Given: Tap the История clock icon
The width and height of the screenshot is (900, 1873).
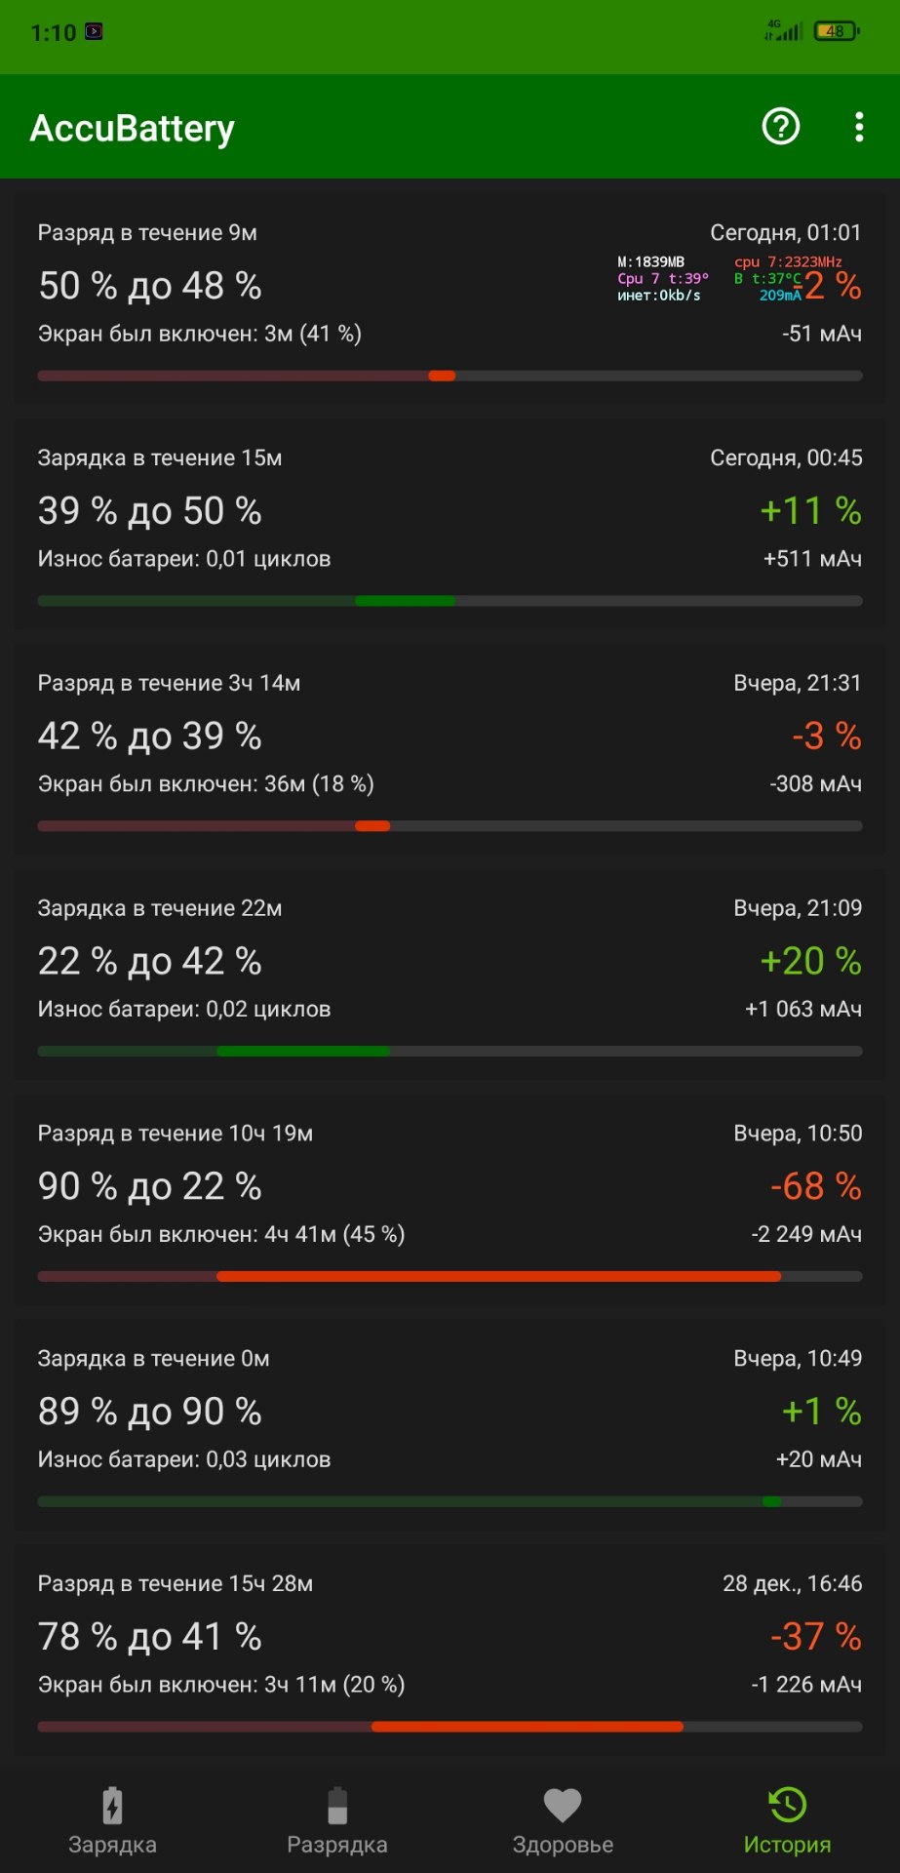Looking at the screenshot, I should point(787,1805).
